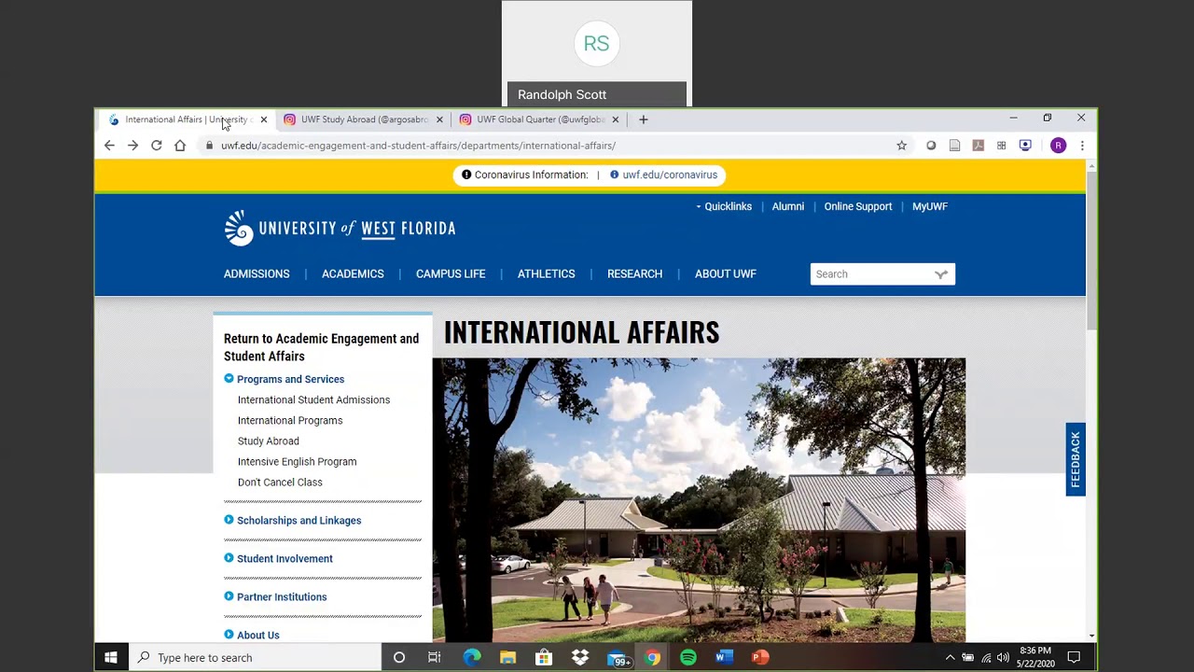Close the UWF Global Quarter tab
The width and height of the screenshot is (1194, 672).
(x=615, y=119)
